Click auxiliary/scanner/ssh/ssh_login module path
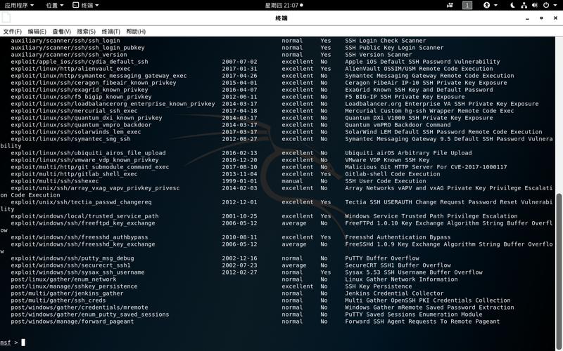Viewport: 563px width, 351px height. tap(65, 41)
